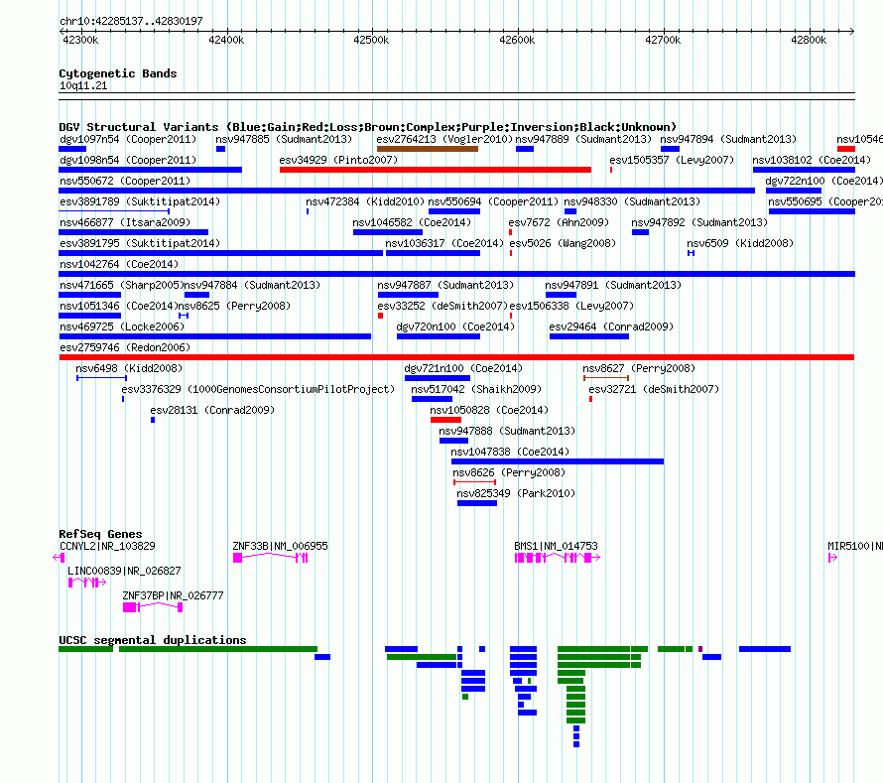Click esv29464 (Conrad2009) variant label
The width and height of the screenshot is (883, 783).
point(611,326)
